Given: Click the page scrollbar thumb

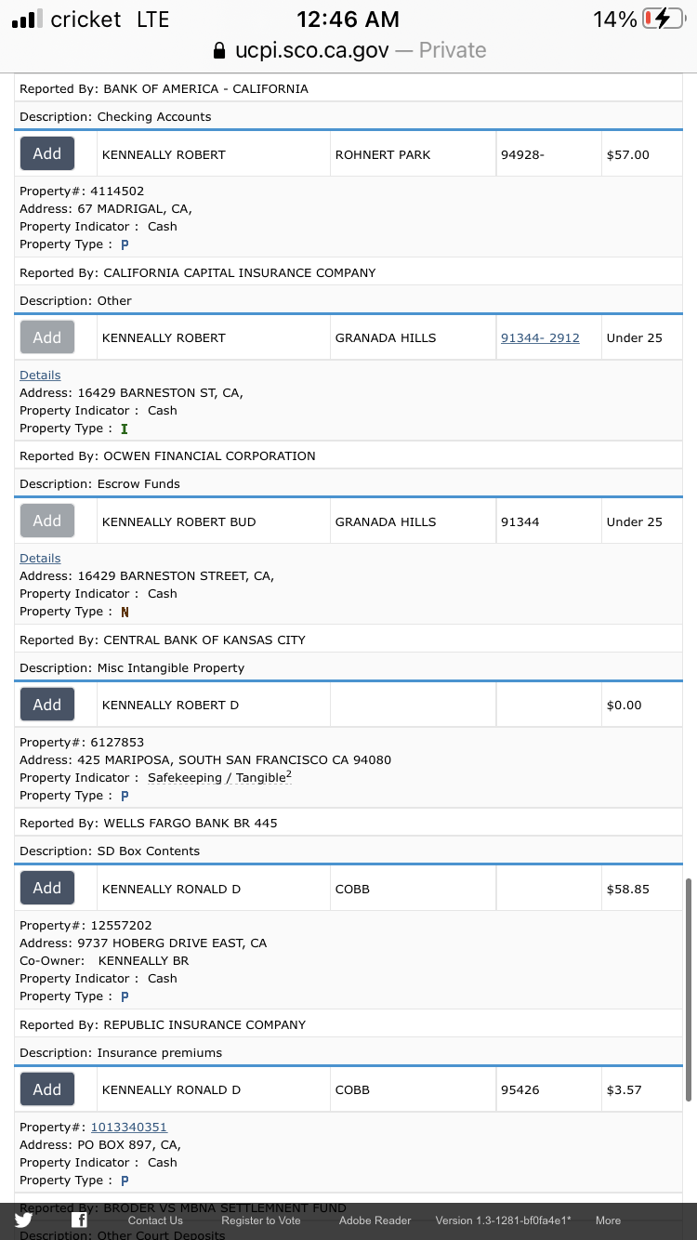Looking at the screenshot, I should coord(688,990).
